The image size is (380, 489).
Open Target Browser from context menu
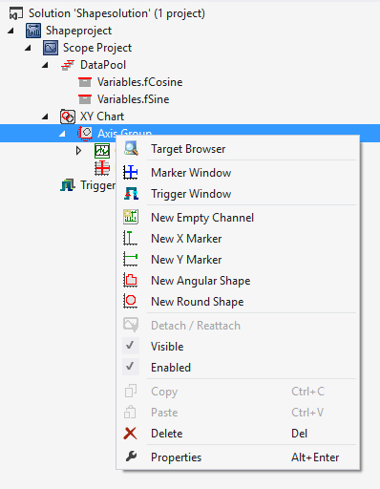click(238, 149)
